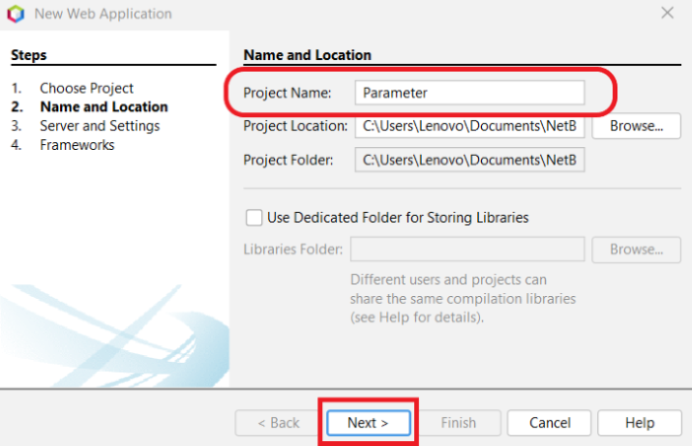Select the Choose Project step
The height and width of the screenshot is (446, 692).
point(86,88)
